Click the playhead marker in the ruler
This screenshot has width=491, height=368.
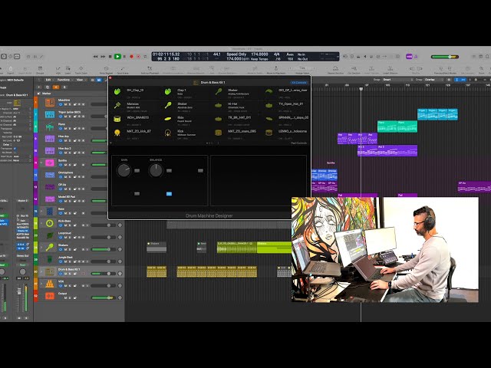(x=361, y=89)
